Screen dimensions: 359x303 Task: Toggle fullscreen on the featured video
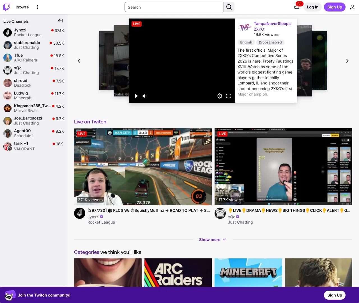coord(229,96)
